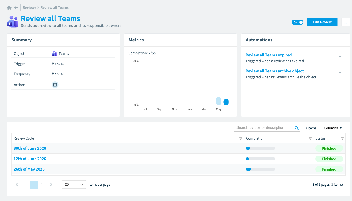Open Review all Teams expired automation link
Viewport: 352px width, 201px height.
(x=269, y=55)
